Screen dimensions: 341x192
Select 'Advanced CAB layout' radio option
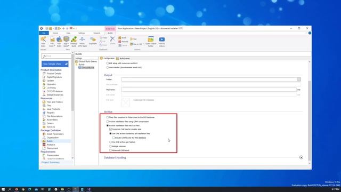tap(110, 150)
